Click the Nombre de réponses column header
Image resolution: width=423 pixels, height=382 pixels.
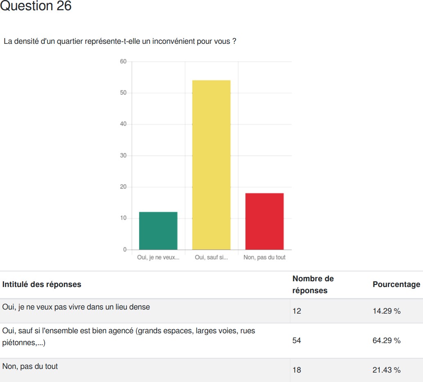[313, 284]
